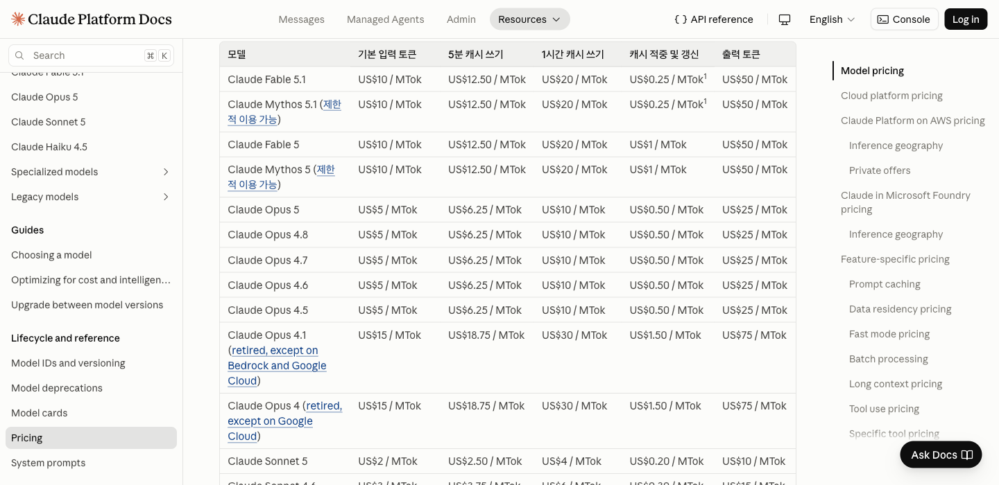Viewport: 999px width, 485px height.
Task: Click the search magnifier icon
Action: (x=19, y=55)
